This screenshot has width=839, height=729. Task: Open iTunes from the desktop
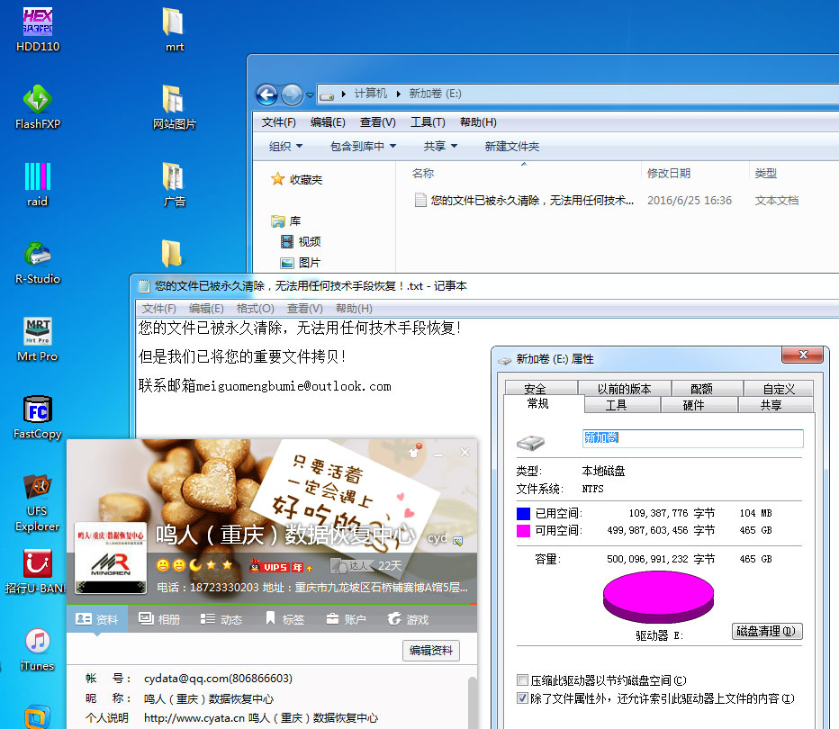(x=38, y=643)
